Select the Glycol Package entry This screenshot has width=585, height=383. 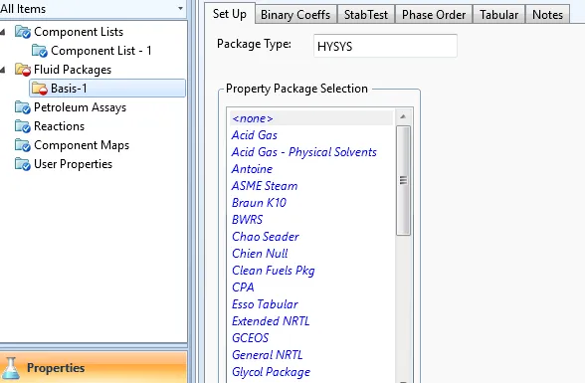(x=271, y=372)
